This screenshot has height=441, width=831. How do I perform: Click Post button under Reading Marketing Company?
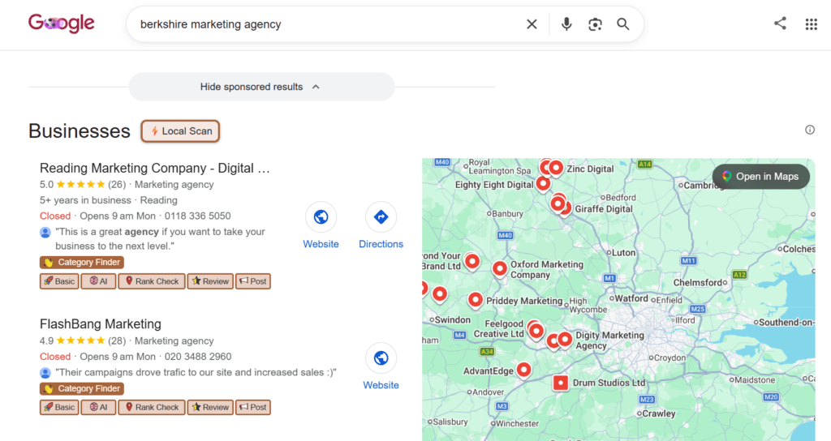(253, 281)
